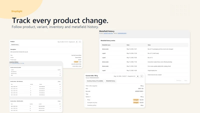Go to previous snapshot in Product panel

coord(77,42)
